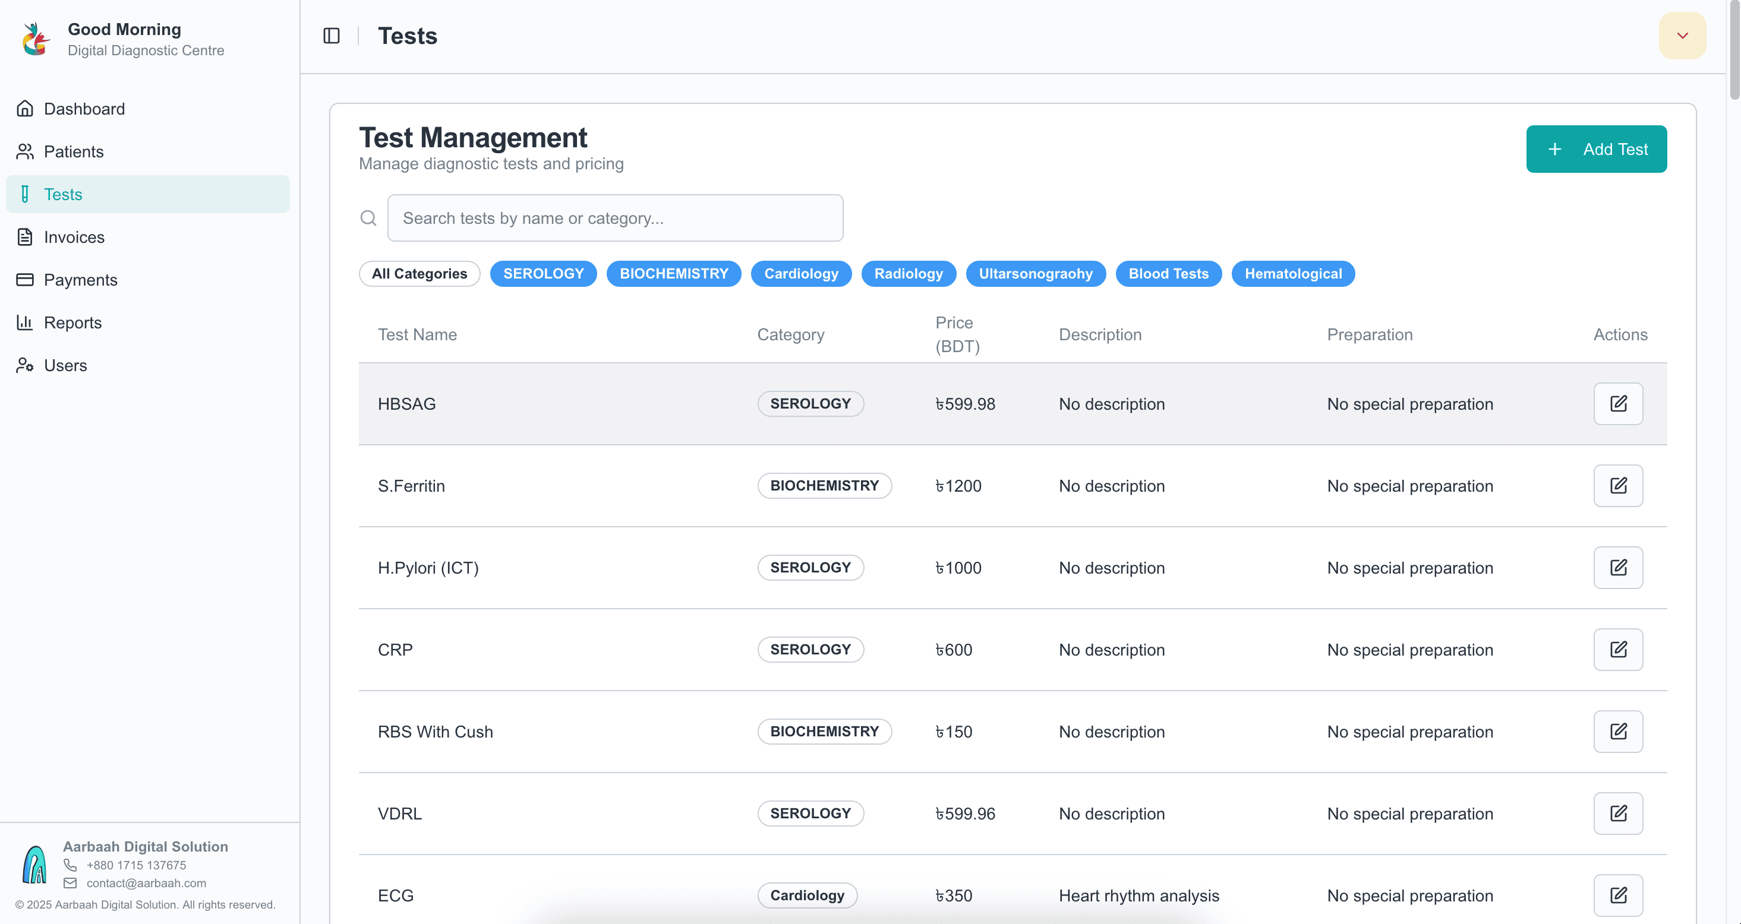Click the HBSAG test name
This screenshot has width=1741, height=924.
pos(406,404)
